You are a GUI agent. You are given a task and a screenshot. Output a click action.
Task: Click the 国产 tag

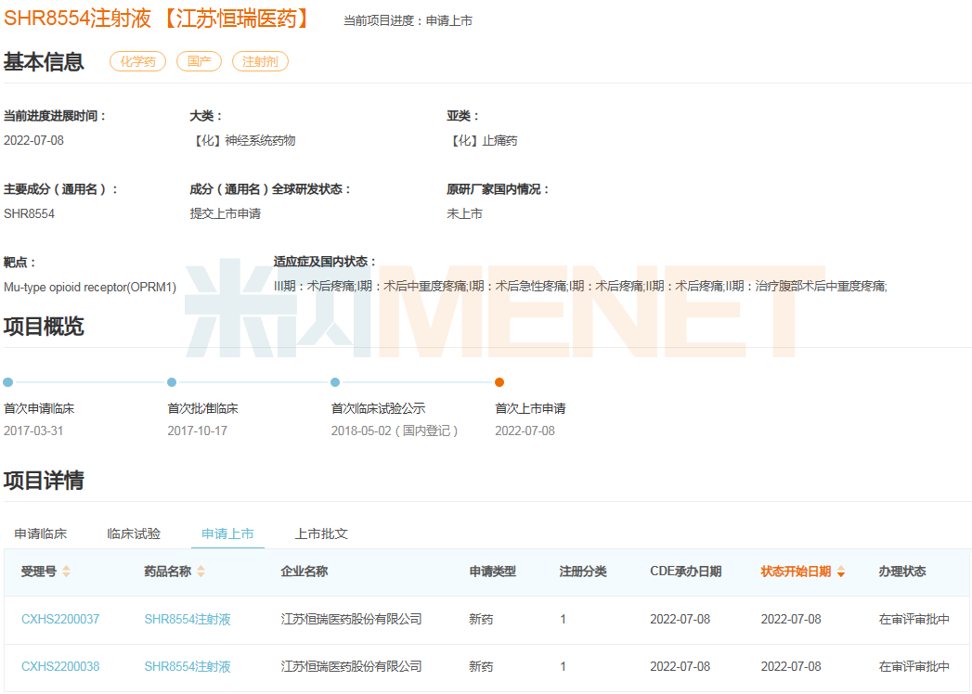tap(200, 61)
